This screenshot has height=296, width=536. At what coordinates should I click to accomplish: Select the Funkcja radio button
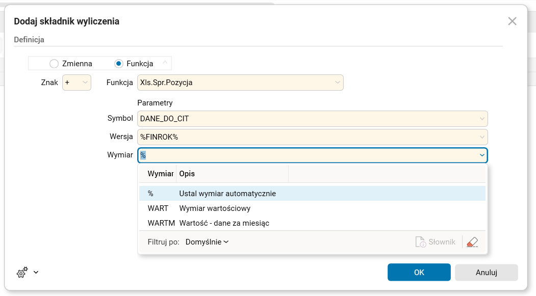point(119,64)
